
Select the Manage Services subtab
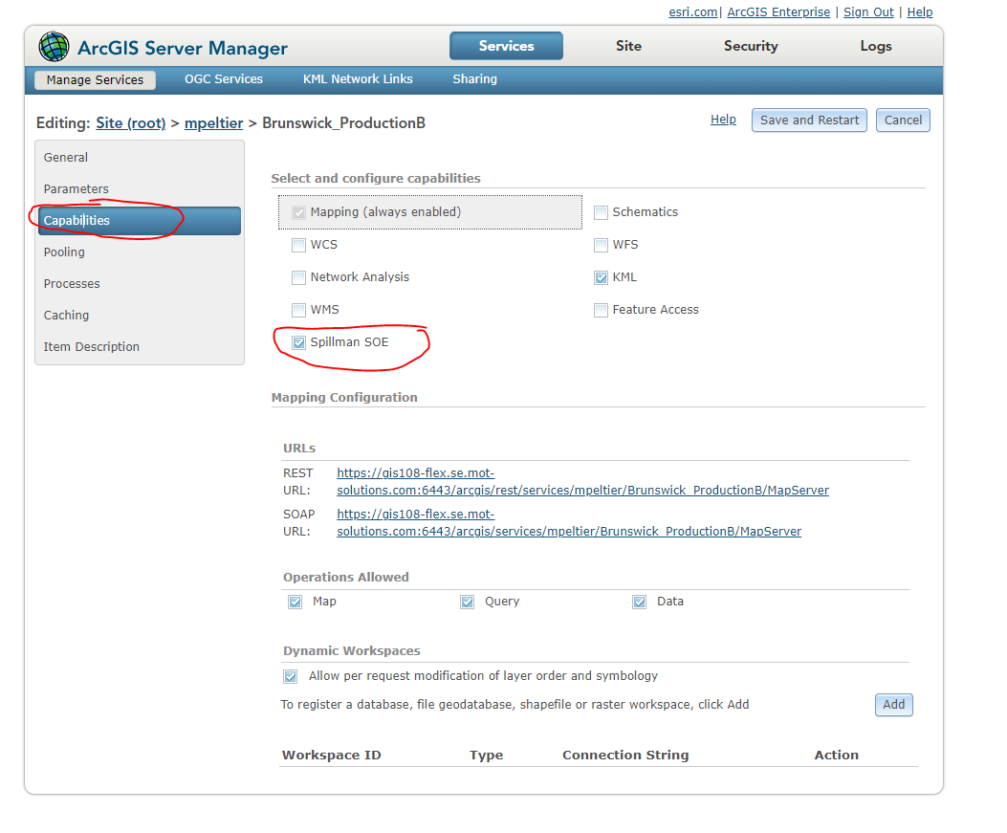pyautogui.click(x=95, y=79)
